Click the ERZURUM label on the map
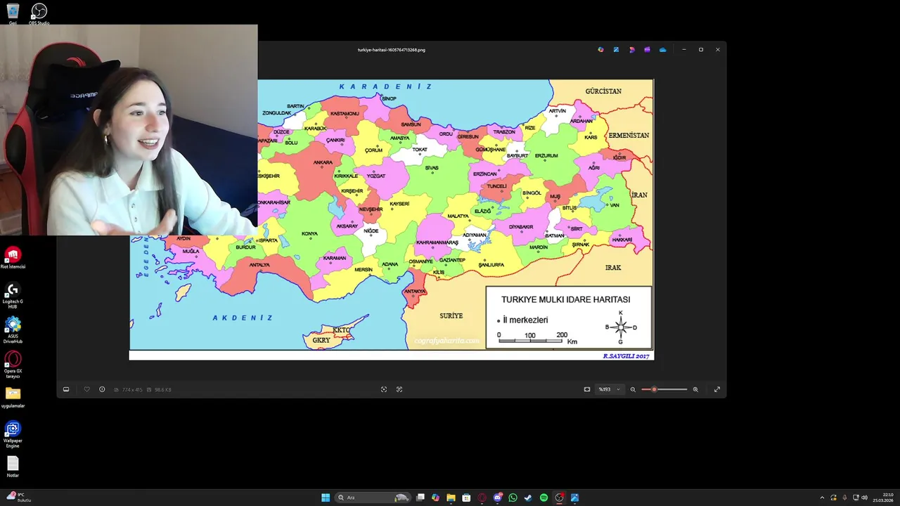900x506 pixels. point(546,155)
